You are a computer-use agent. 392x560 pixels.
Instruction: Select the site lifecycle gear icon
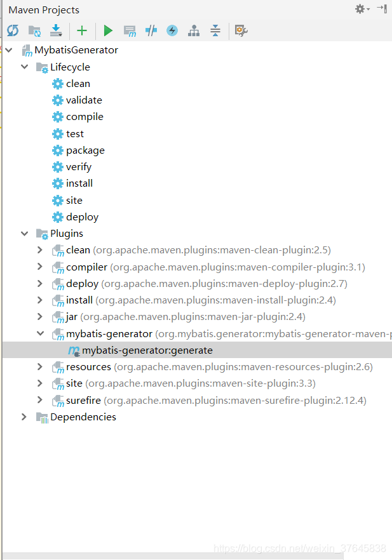pyautogui.click(x=58, y=201)
